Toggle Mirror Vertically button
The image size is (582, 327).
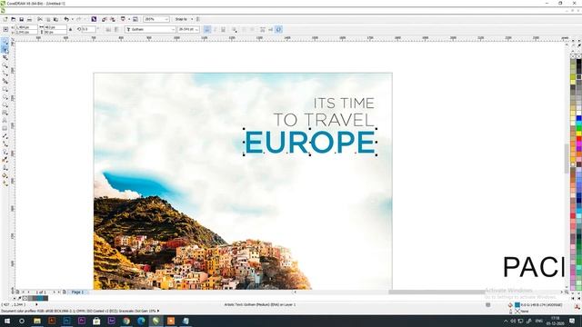point(116,29)
